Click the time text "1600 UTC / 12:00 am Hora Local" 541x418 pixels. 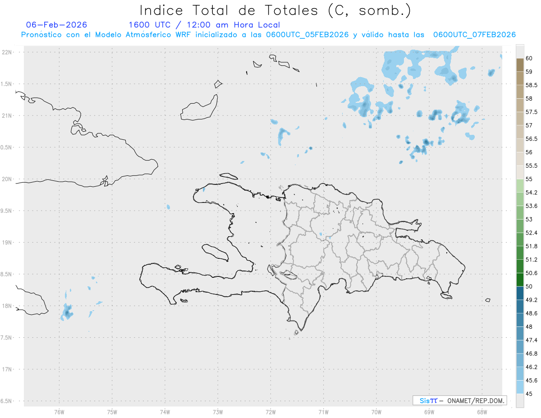pyautogui.click(x=204, y=25)
